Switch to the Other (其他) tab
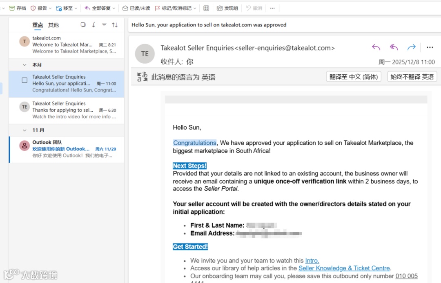 pos(53,25)
